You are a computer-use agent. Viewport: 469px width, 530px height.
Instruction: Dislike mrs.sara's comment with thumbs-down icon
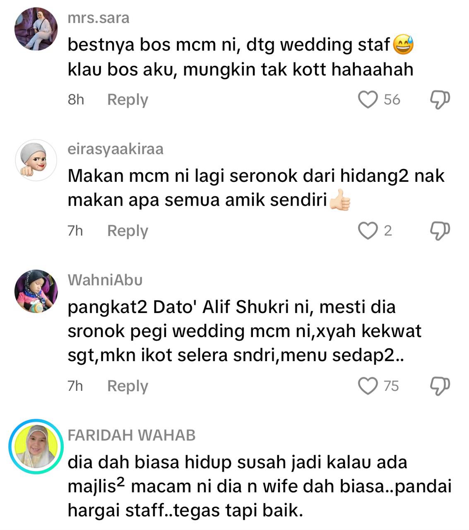(x=440, y=100)
